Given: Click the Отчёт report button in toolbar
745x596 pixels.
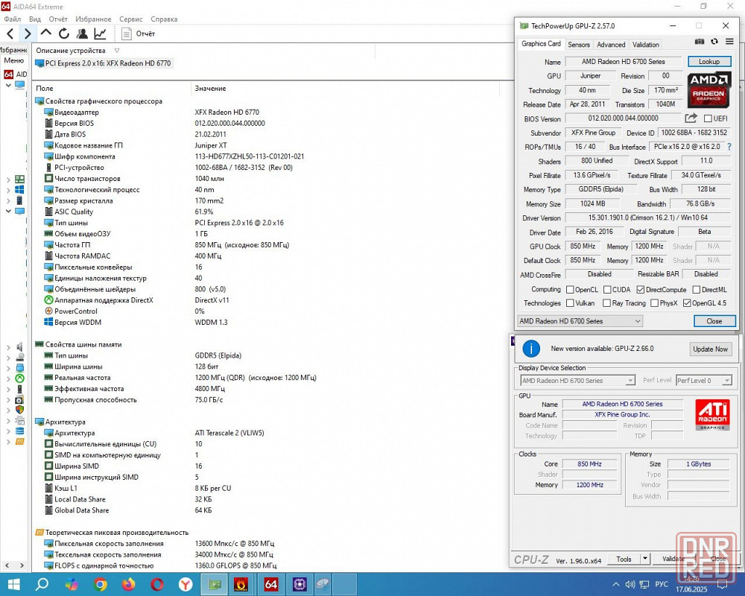Looking at the screenshot, I should click(139, 34).
